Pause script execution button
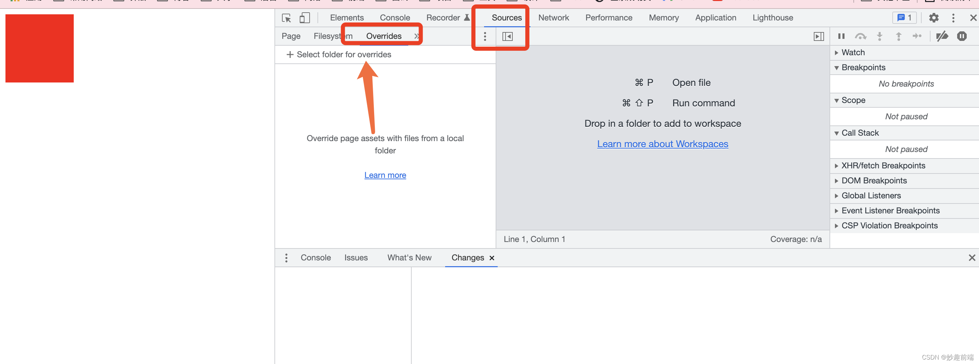 click(x=841, y=36)
